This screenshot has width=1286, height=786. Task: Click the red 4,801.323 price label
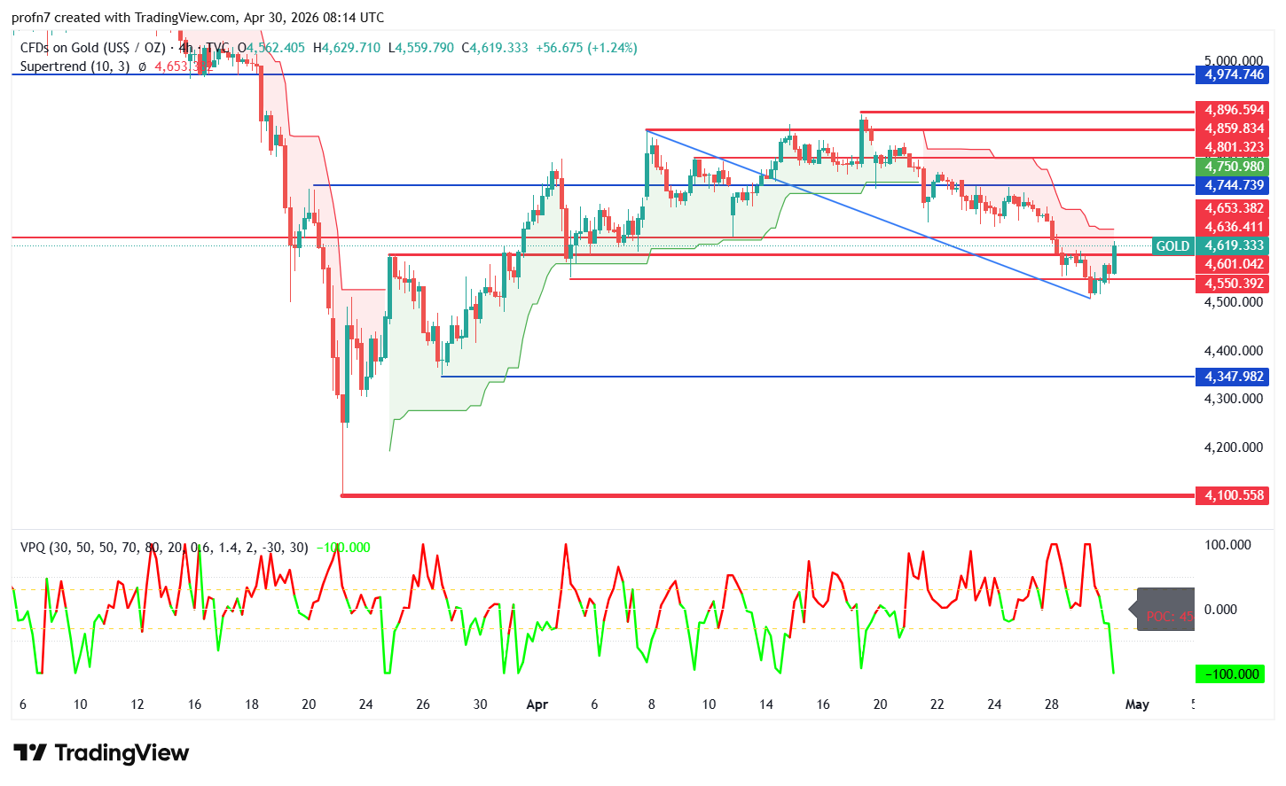[x=1234, y=148]
